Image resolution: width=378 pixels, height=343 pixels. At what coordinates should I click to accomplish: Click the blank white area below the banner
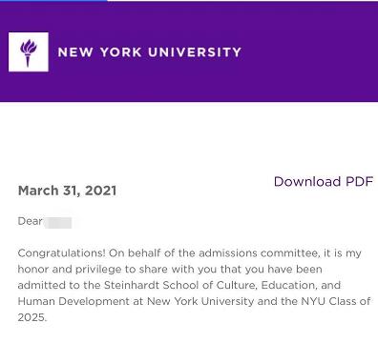(x=189, y=136)
